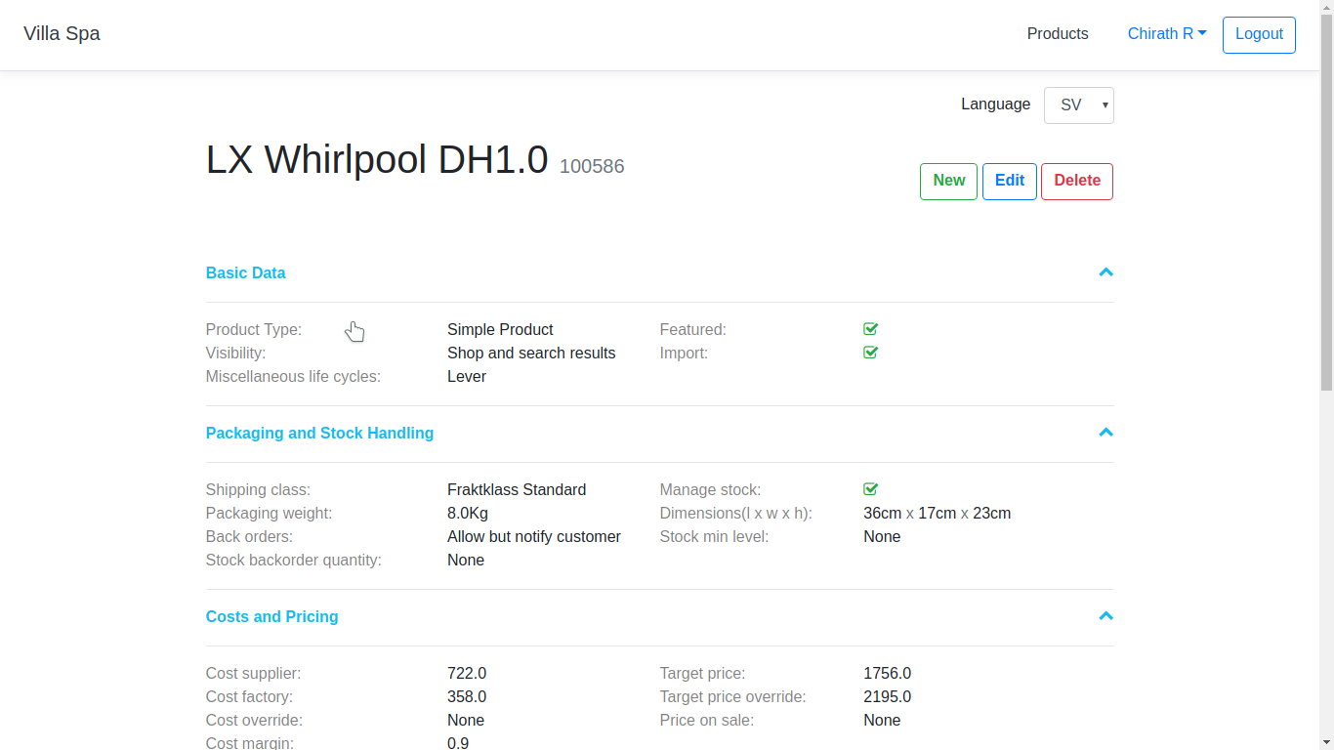Click the product number 100586
Image resolution: width=1334 pixels, height=750 pixels.
[x=592, y=167]
